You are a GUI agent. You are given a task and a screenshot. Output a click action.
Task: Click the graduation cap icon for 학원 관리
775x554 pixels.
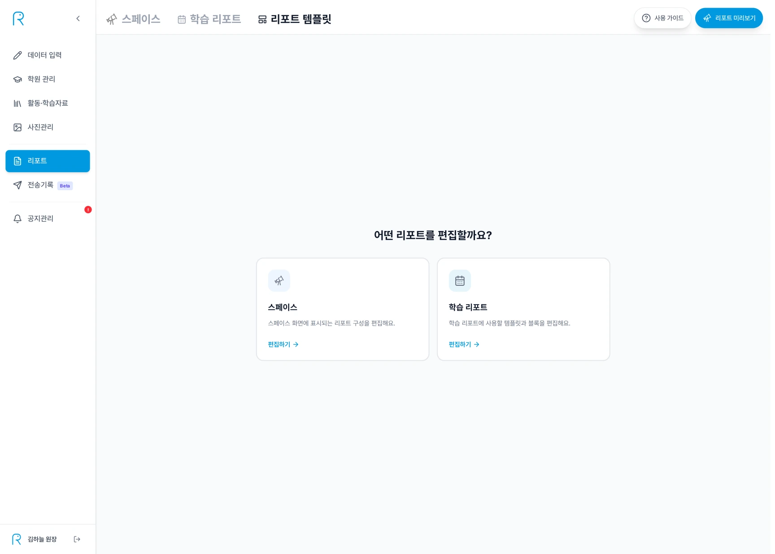[17, 79]
